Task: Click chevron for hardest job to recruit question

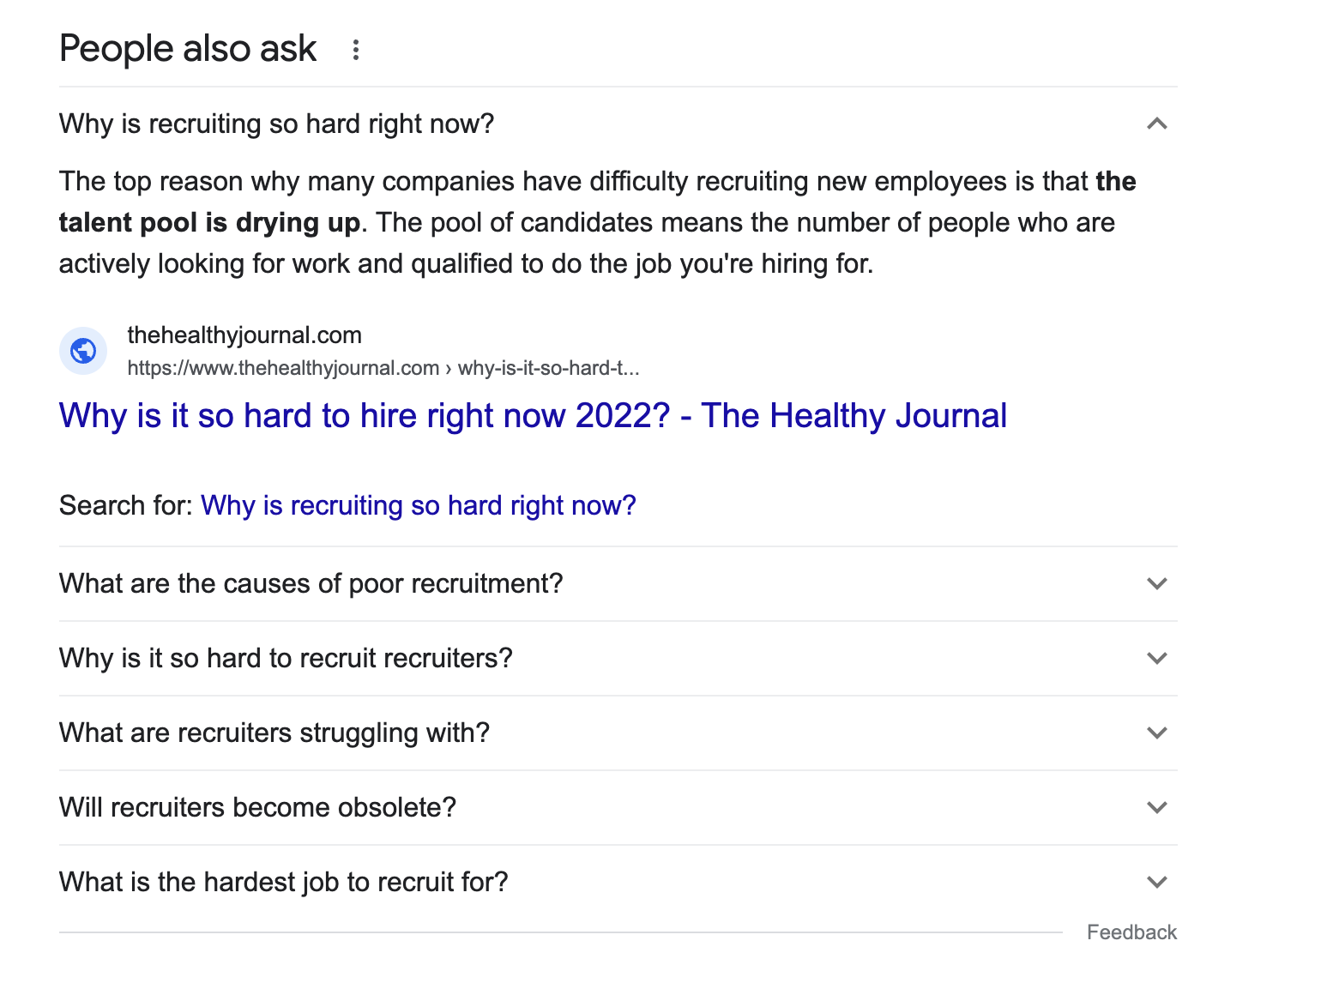Action: pos(1157,882)
